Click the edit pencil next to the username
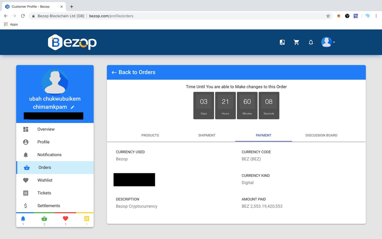Image resolution: width=382 pixels, height=239 pixels. [x=73, y=107]
